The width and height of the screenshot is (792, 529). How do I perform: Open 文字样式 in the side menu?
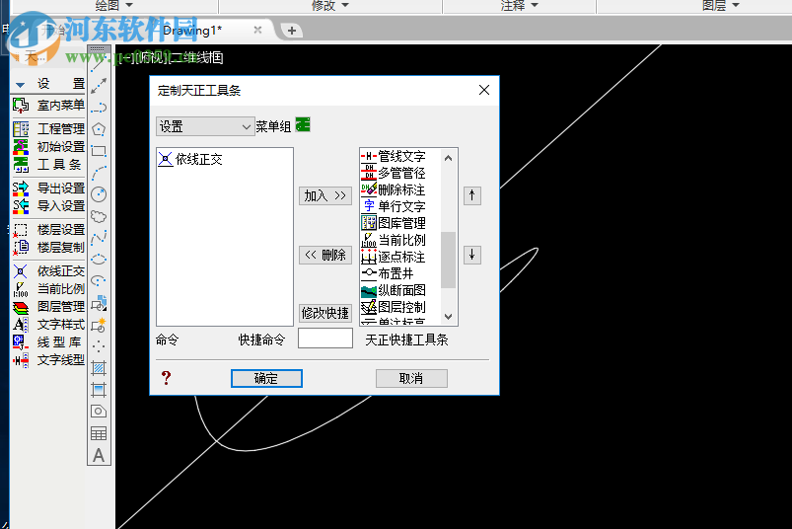[x=48, y=324]
